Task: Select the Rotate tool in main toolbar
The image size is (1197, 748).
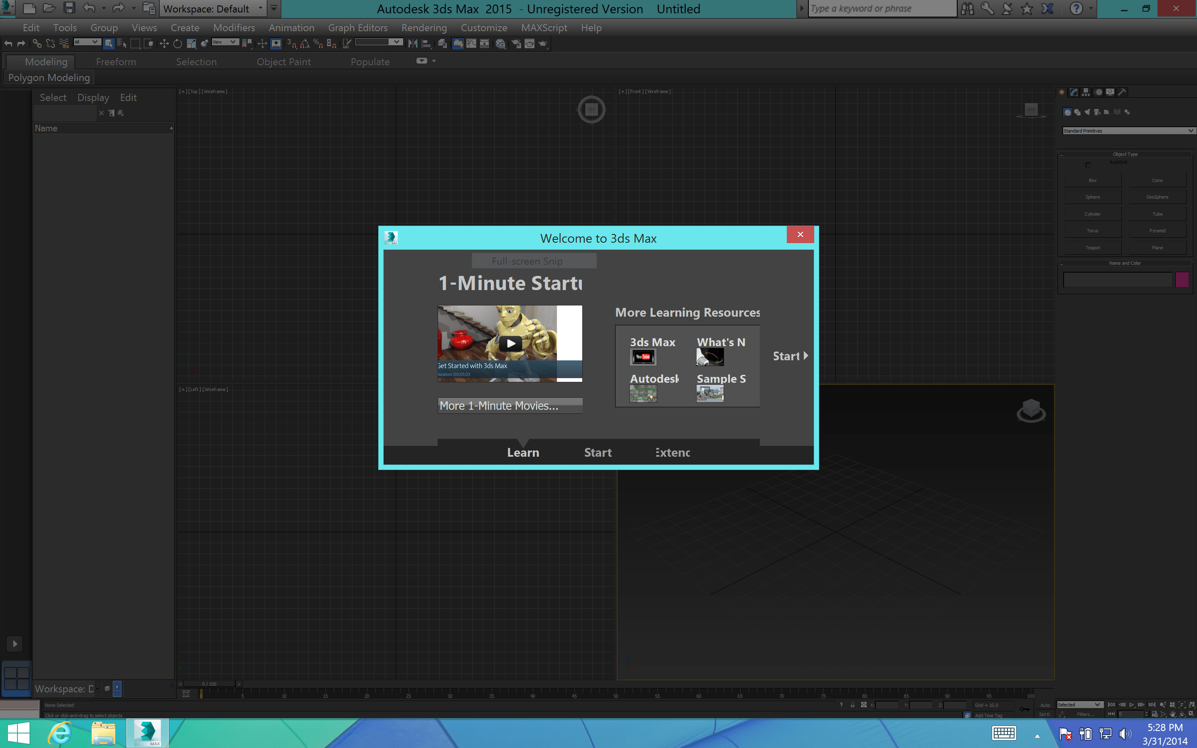Action: pyautogui.click(x=177, y=44)
